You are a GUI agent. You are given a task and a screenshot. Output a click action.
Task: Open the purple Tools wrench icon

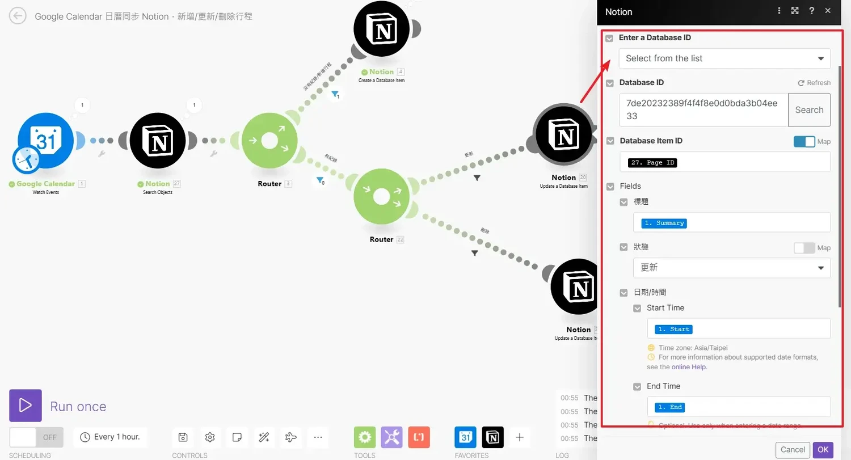point(391,437)
